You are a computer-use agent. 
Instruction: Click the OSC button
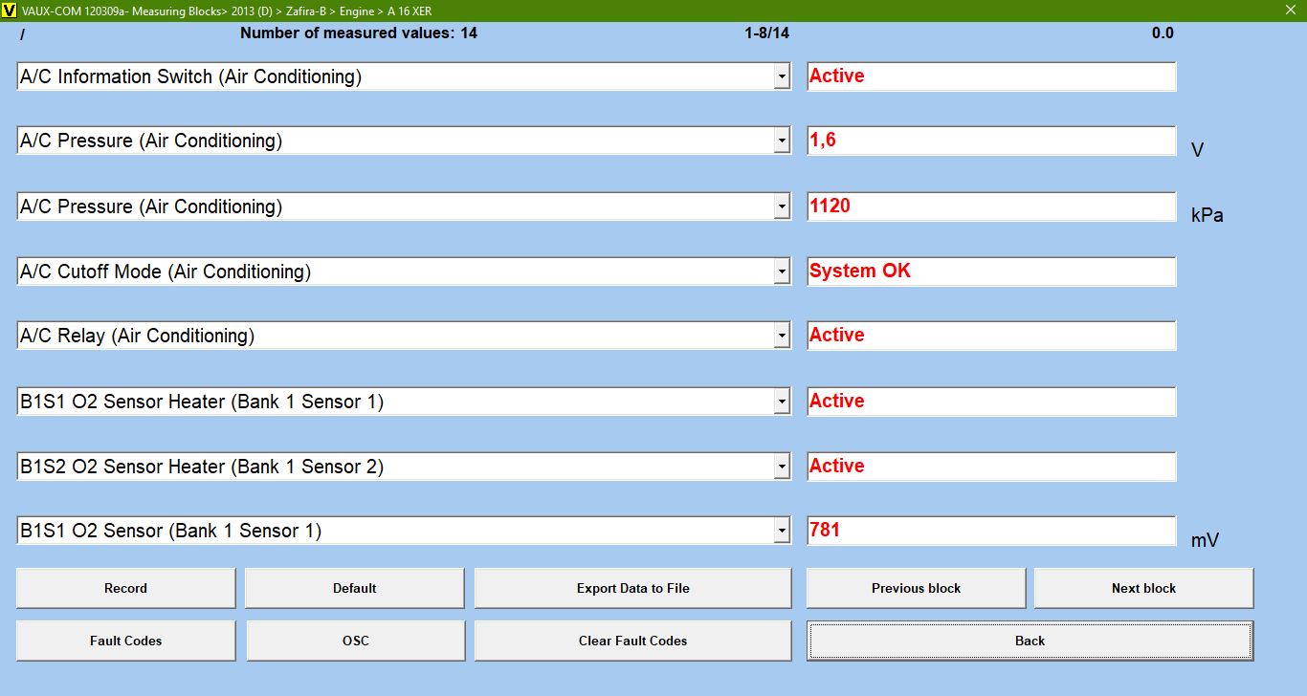coord(355,641)
